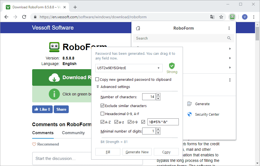Click the Vessoft Software header link
This screenshot has width=260, height=166.
tap(53, 28)
